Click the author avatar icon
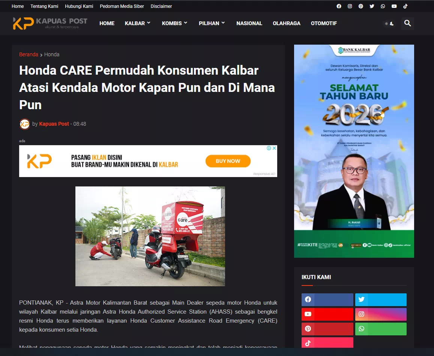Image resolution: width=434 pixels, height=356 pixels. pos(25,124)
